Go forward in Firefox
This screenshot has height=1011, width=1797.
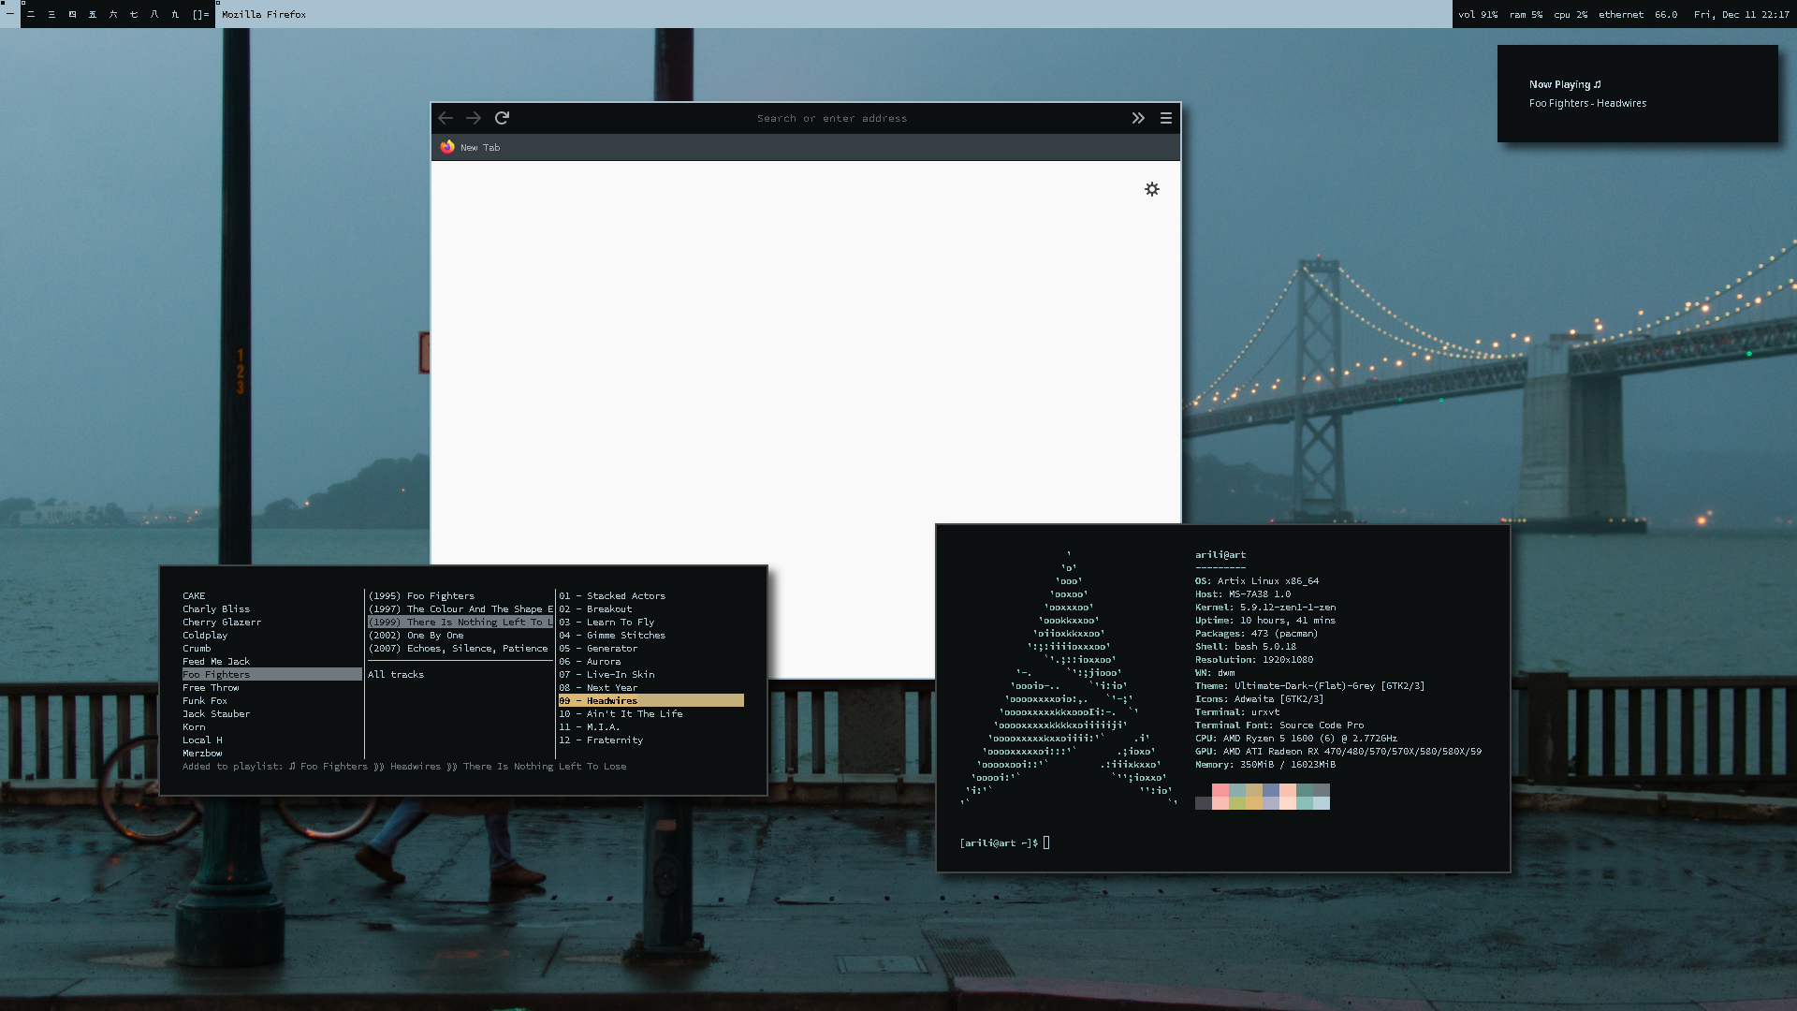coord(474,118)
